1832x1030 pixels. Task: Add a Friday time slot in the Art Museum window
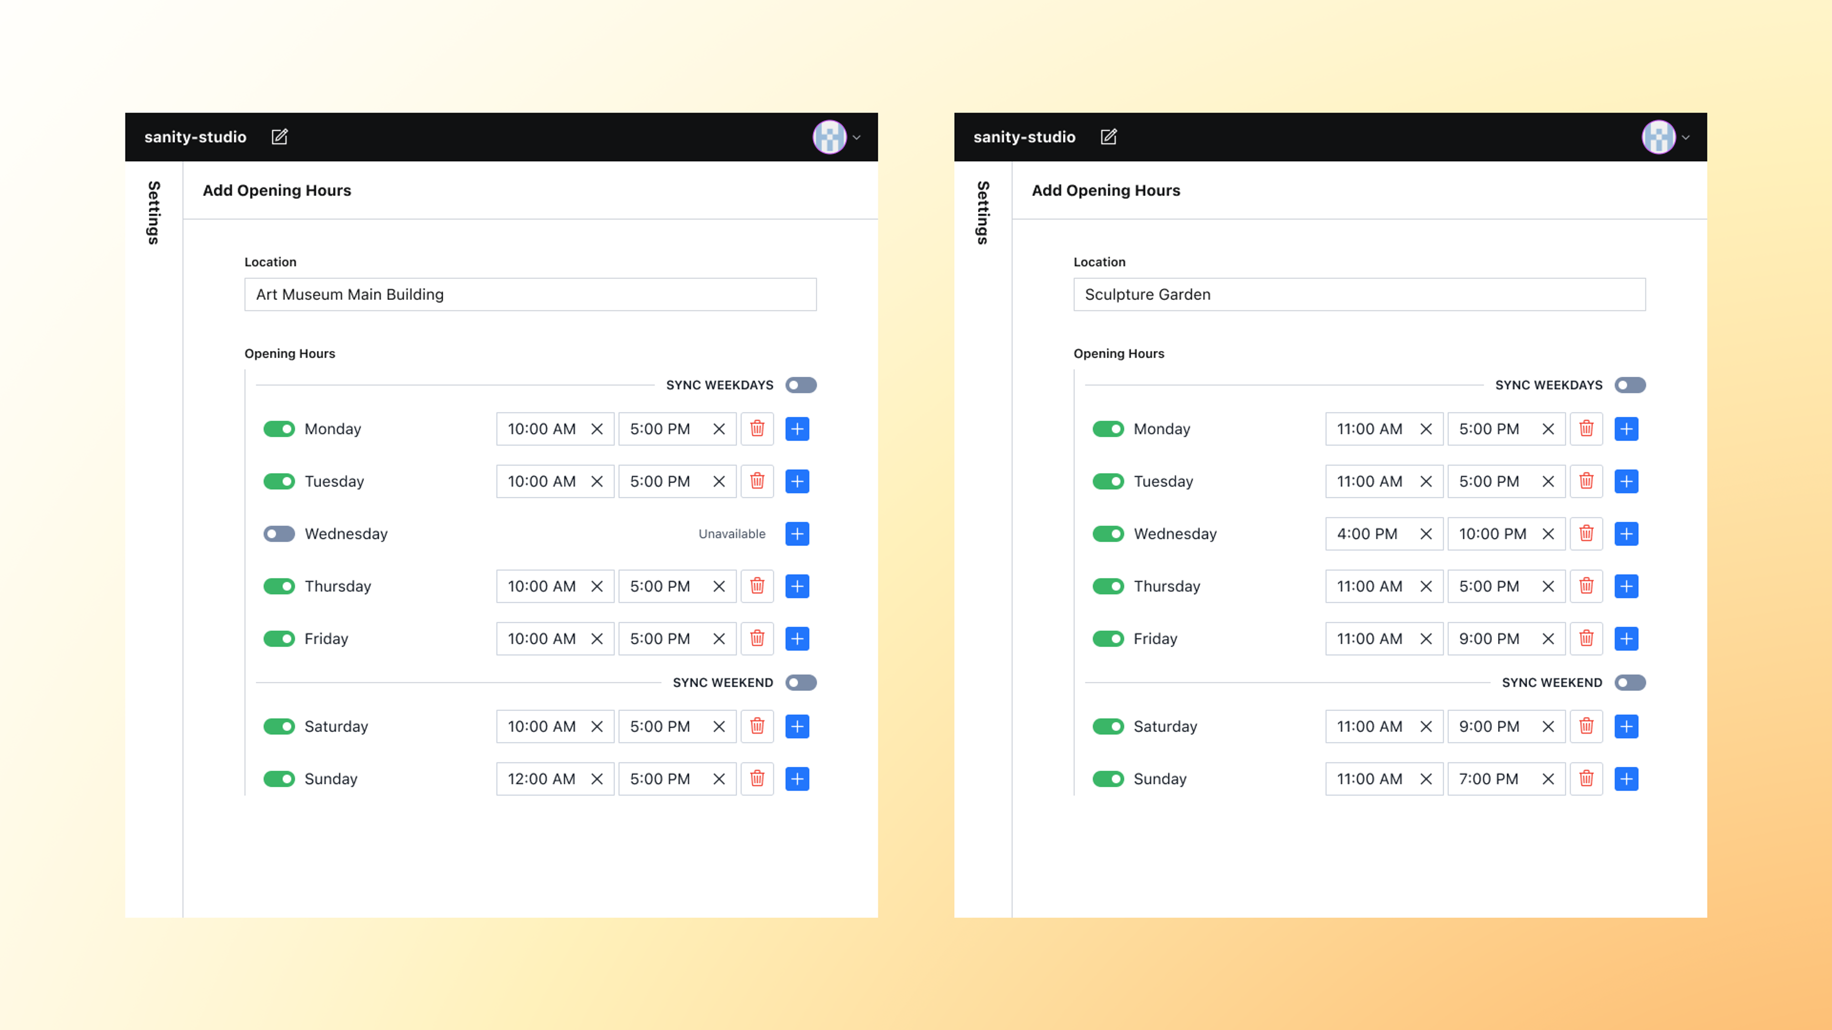click(797, 639)
